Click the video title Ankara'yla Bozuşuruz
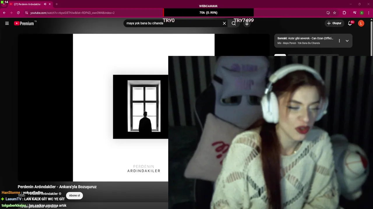Viewport: 373px width, 209px height. point(57,187)
